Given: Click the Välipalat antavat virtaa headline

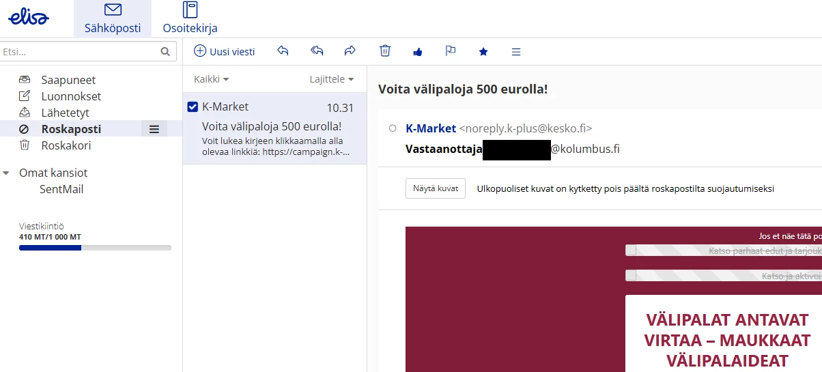Looking at the screenshot, I should [x=728, y=340].
